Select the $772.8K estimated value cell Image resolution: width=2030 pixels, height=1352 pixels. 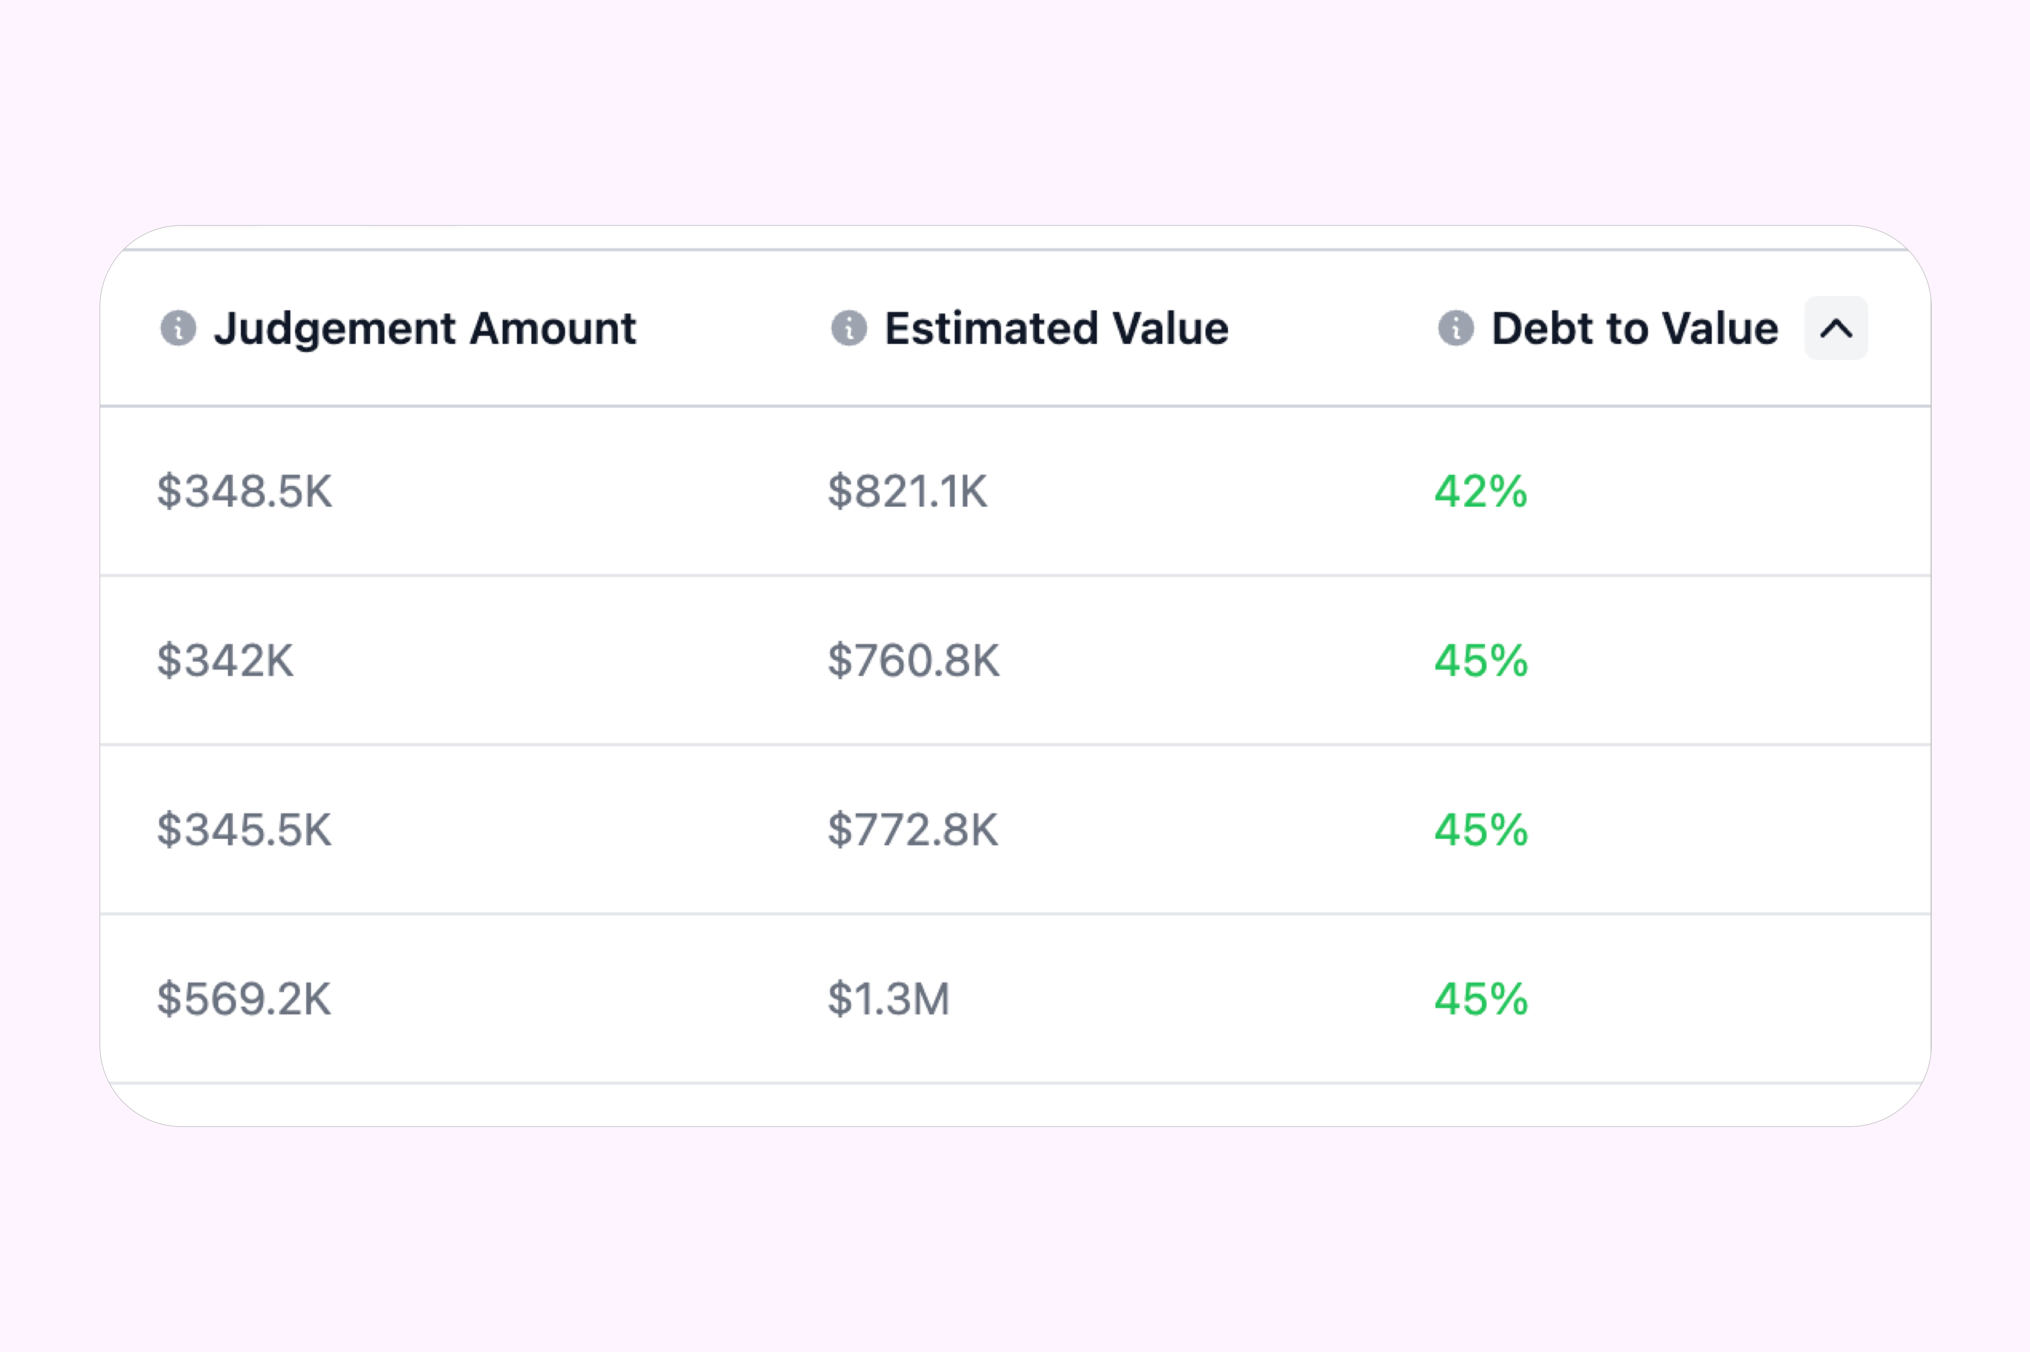[912, 829]
